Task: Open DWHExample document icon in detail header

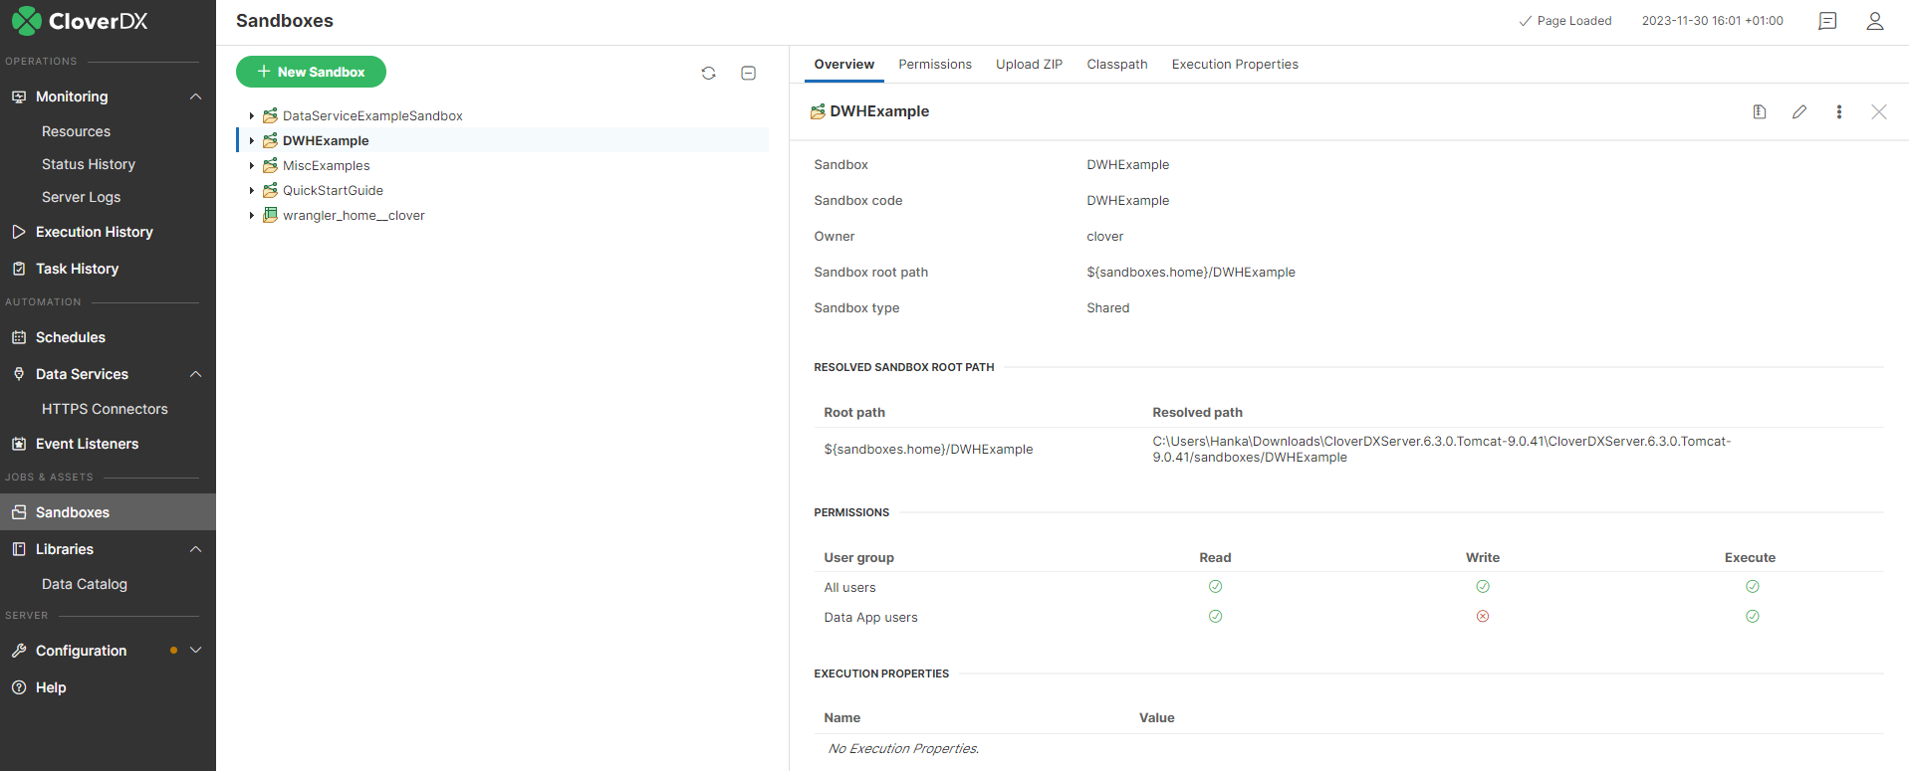Action: click(1760, 111)
